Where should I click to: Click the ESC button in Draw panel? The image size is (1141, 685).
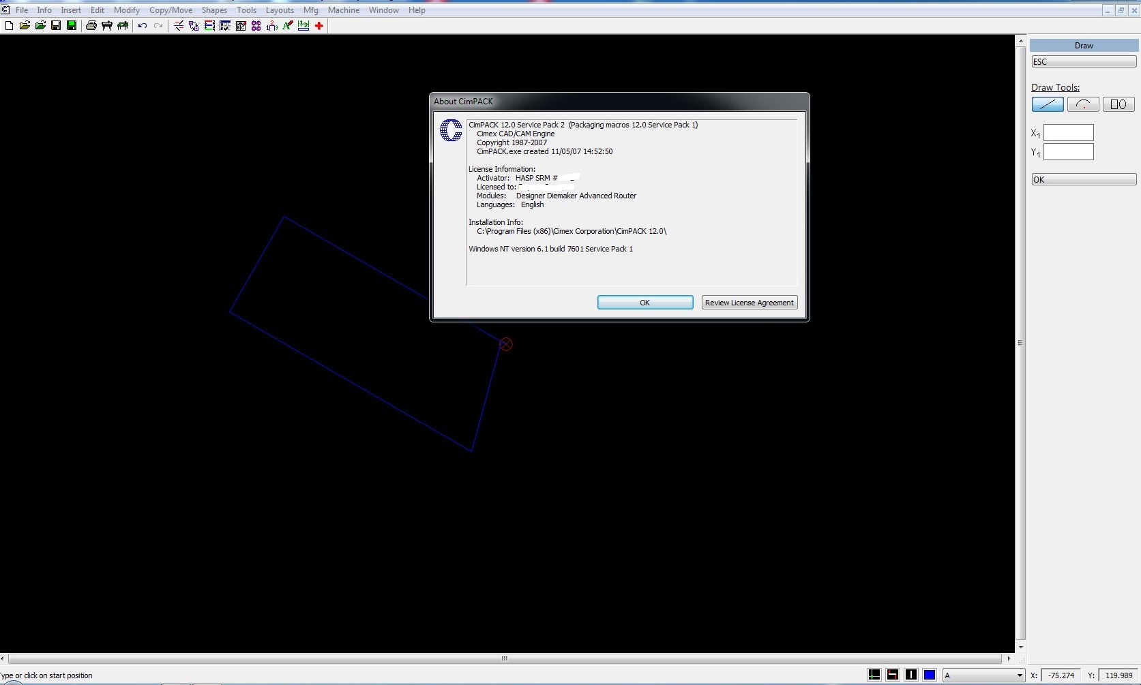pyautogui.click(x=1084, y=61)
